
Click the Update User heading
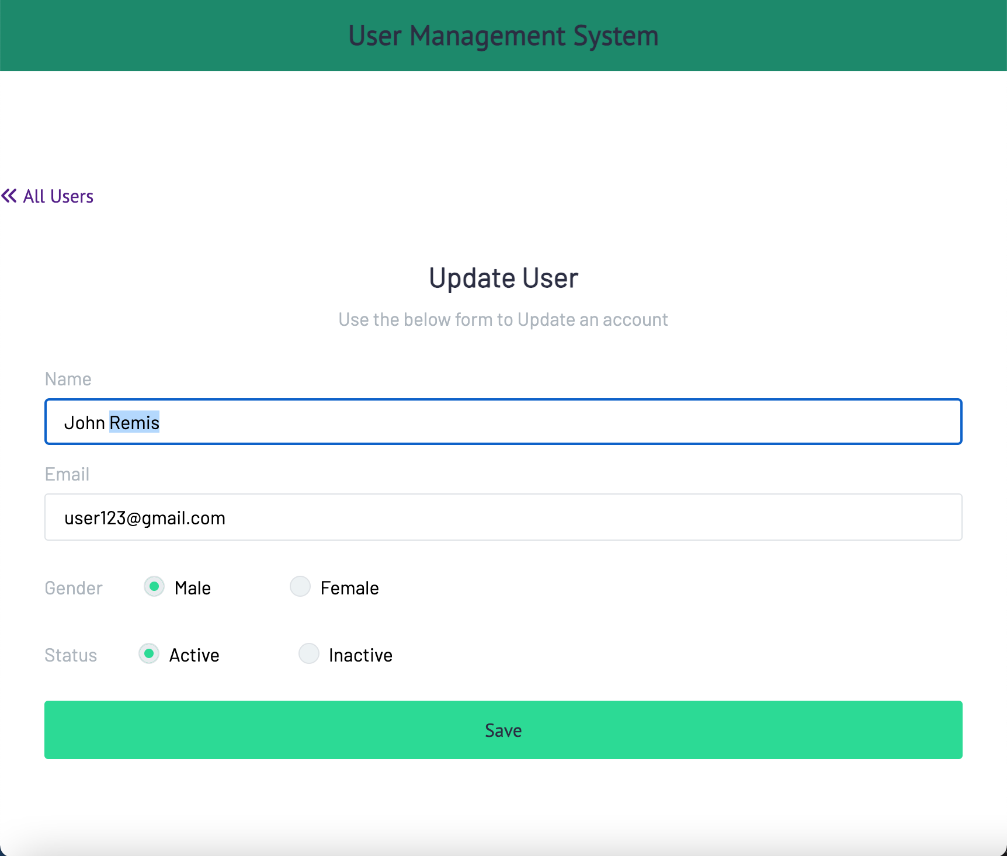tap(503, 277)
